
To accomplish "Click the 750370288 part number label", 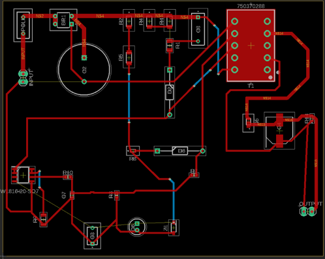I will coord(251,6).
